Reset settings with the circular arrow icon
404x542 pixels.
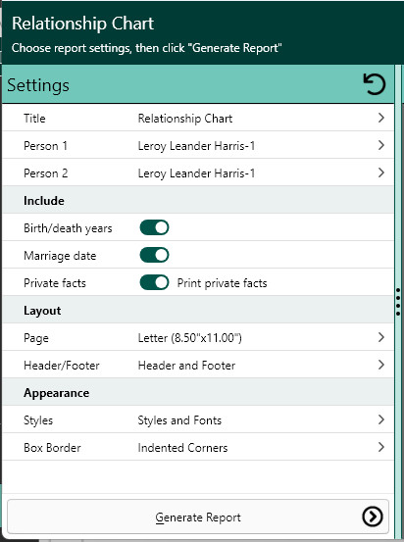point(375,84)
